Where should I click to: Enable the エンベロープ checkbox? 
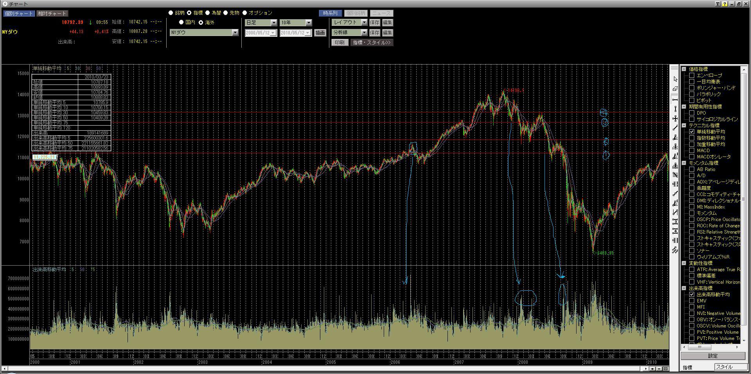(692, 76)
